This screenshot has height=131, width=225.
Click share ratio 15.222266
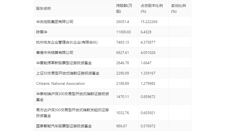[x=149, y=22]
